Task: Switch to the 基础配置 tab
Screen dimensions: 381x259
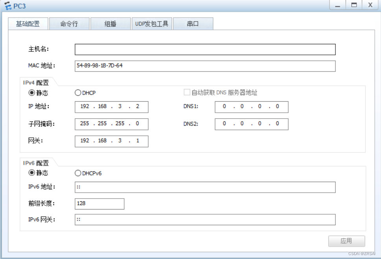Action: click(28, 24)
